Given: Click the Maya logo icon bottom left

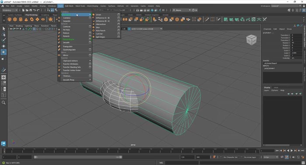Looking at the screenshot, I should click(x=3, y=143).
